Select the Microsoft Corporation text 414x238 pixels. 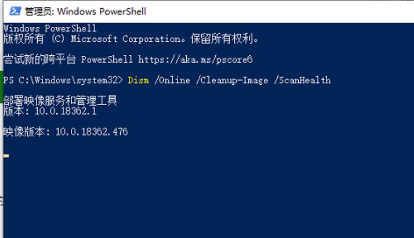[x=126, y=39]
